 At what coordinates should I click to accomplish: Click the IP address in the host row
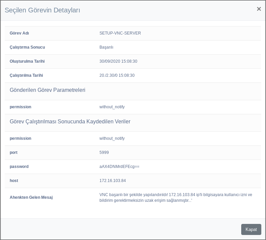[113, 181]
